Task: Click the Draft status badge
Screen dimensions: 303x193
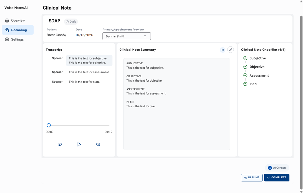Action: tap(71, 22)
